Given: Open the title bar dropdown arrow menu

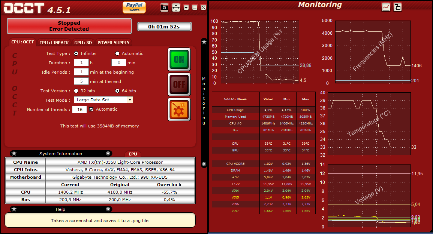Looking at the screenshot, I should coord(186,7).
